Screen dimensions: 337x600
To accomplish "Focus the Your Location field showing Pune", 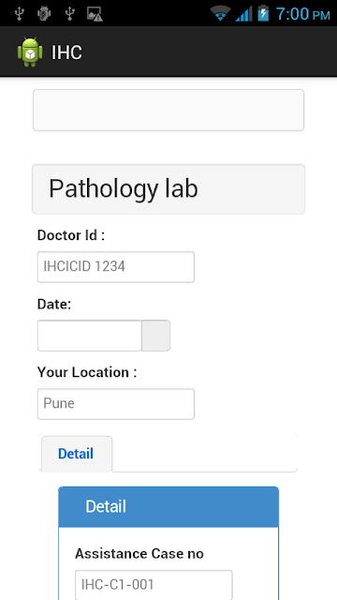I will 116,404.
